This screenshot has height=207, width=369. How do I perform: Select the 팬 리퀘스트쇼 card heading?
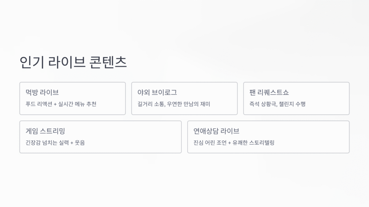pos(269,93)
